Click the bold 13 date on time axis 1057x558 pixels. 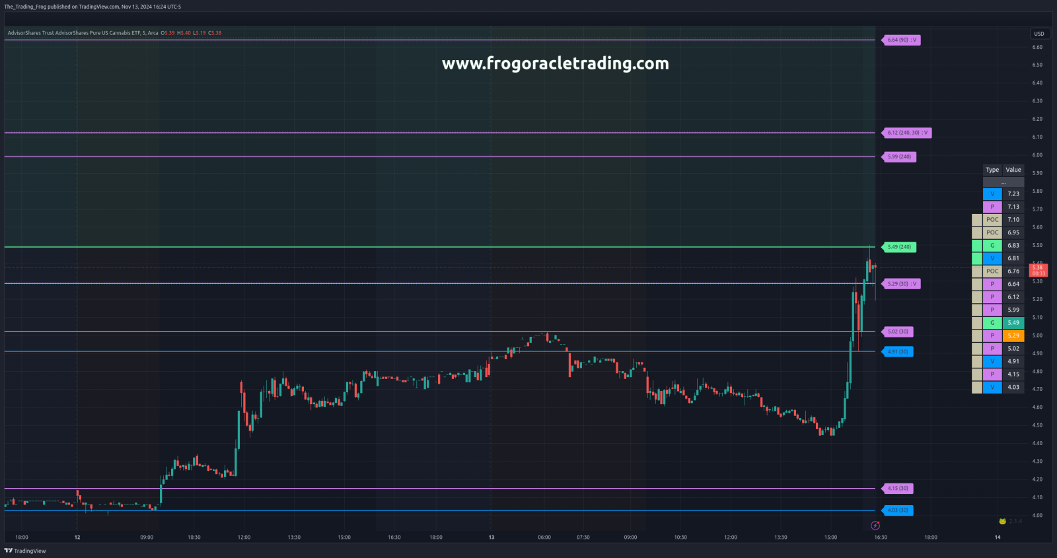[x=492, y=538]
